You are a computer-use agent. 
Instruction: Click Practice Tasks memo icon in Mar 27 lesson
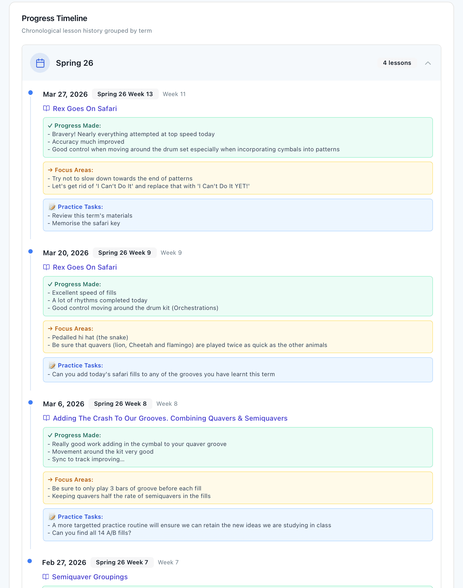click(52, 207)
